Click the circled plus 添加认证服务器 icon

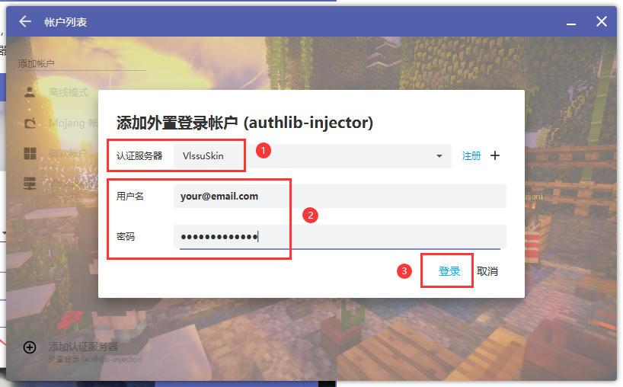[x=30, y=347]
